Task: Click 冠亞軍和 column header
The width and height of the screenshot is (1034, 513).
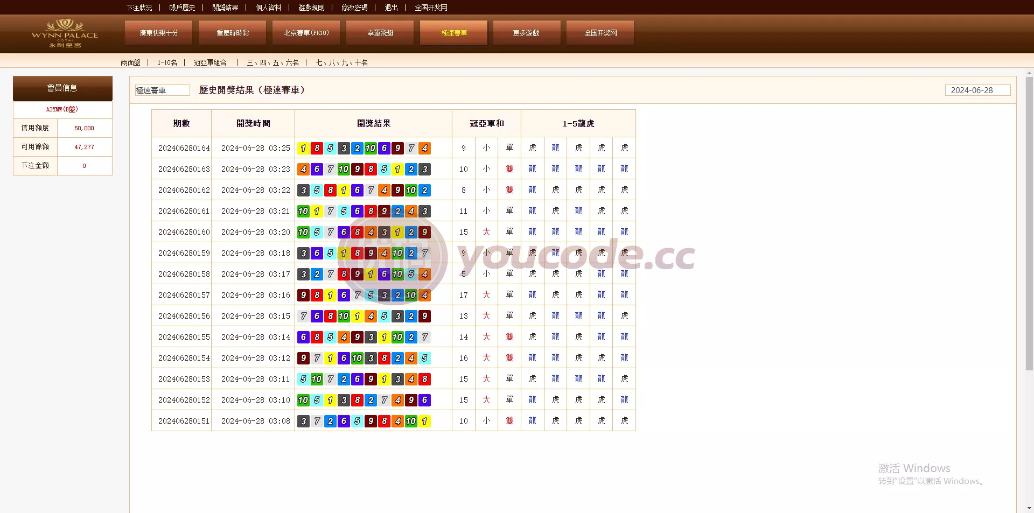Action: click(x=487, y=123)
